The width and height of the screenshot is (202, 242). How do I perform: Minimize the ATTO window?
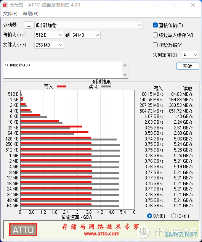tap(158, 5)
